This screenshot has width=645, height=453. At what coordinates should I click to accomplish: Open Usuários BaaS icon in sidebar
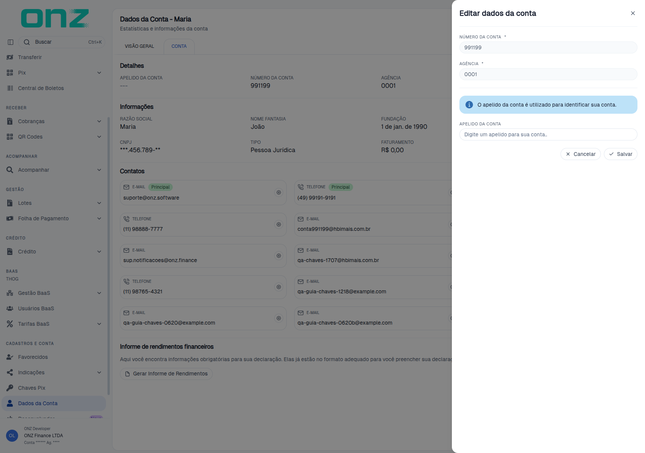[10, 308]
